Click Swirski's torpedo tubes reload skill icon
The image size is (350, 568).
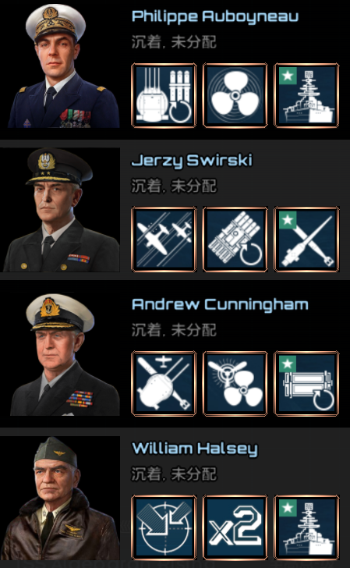coord(235,239)
